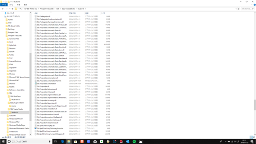Click the Sdl.ProjectApi.Automation PowerShell file icon

(x=36, y=84)
